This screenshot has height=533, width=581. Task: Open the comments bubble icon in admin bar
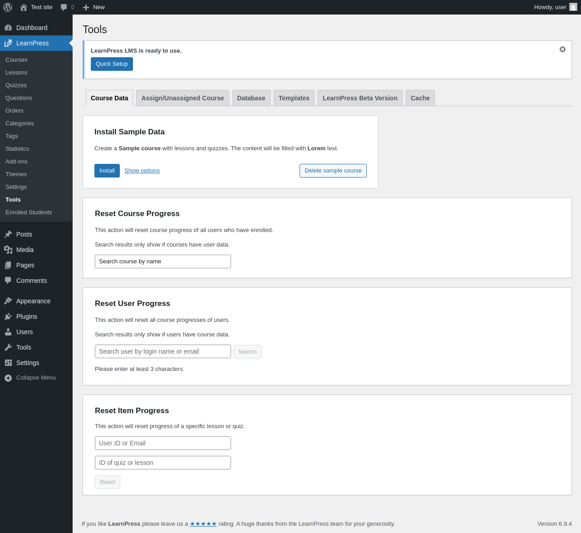(x=64, y=7)
